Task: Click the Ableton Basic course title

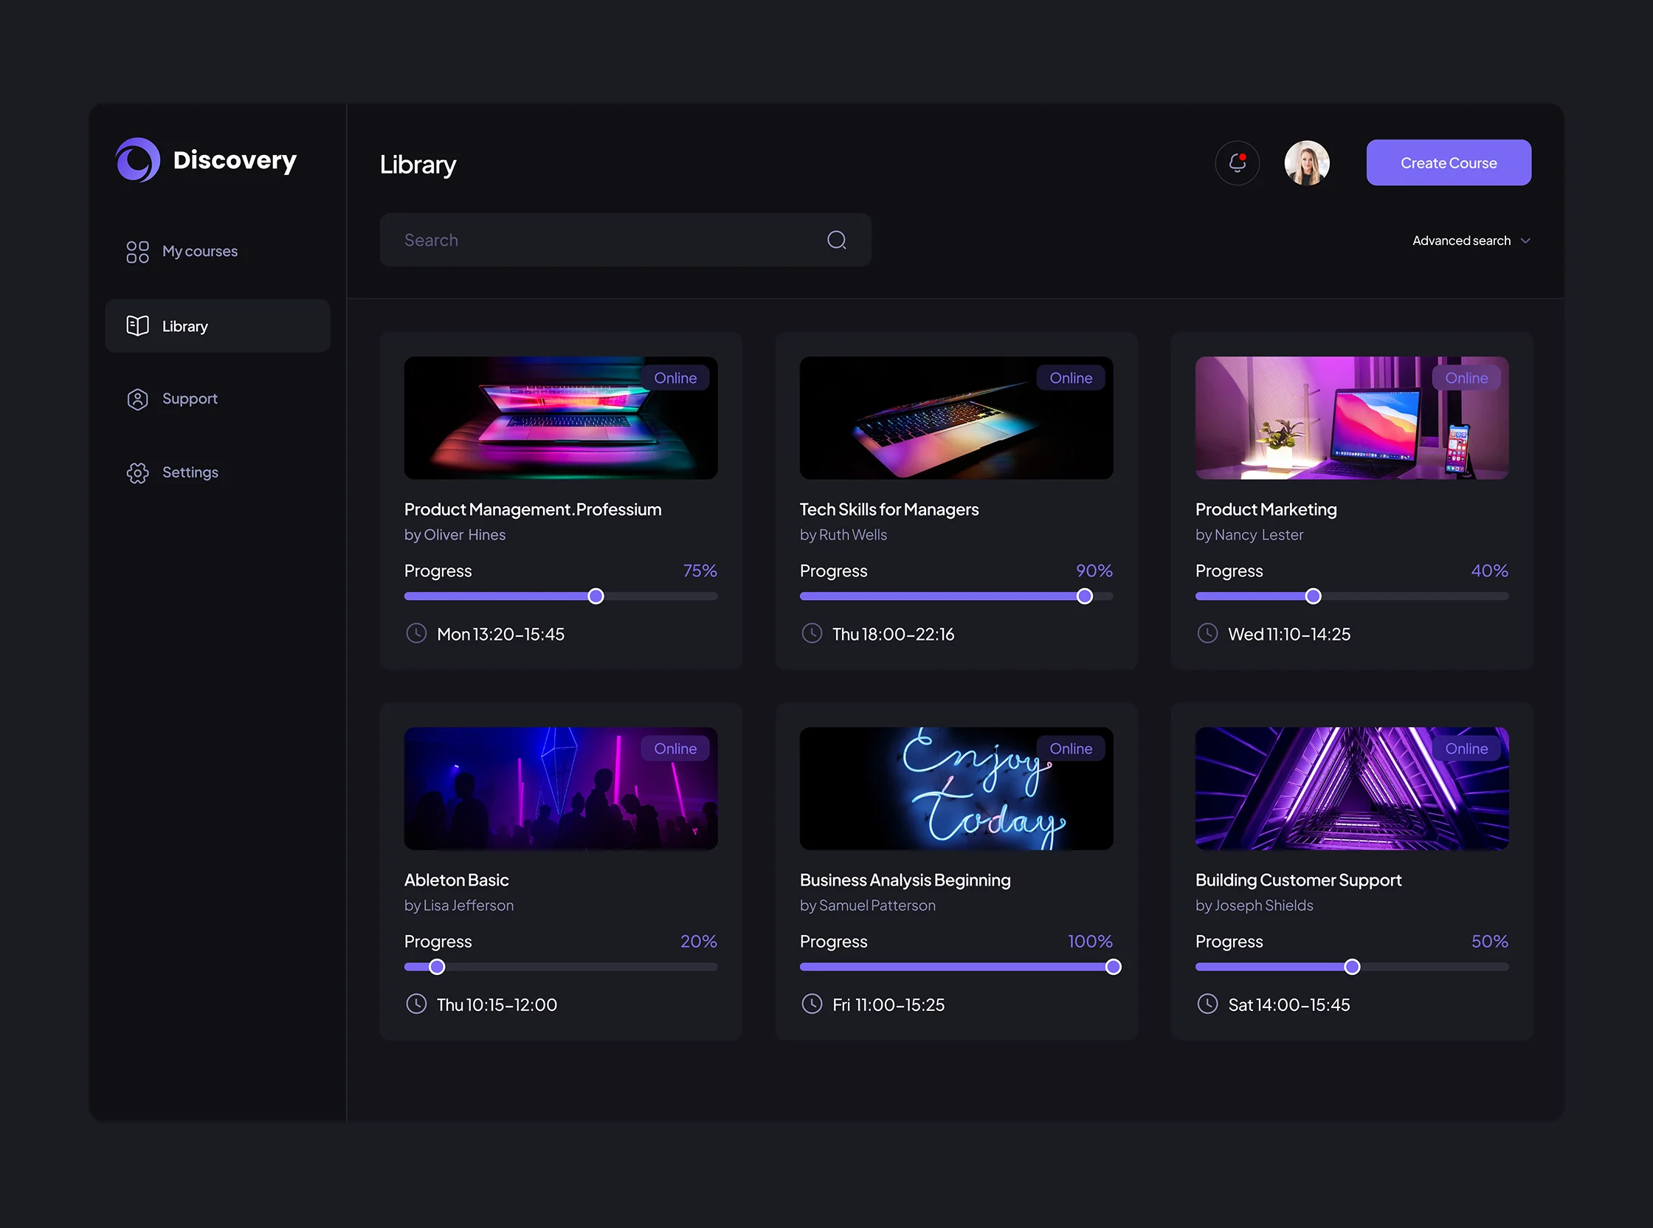Action: click(456, 880)
